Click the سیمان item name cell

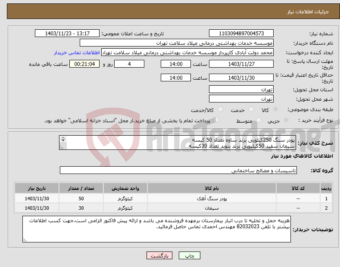click(x=212, y=208)
